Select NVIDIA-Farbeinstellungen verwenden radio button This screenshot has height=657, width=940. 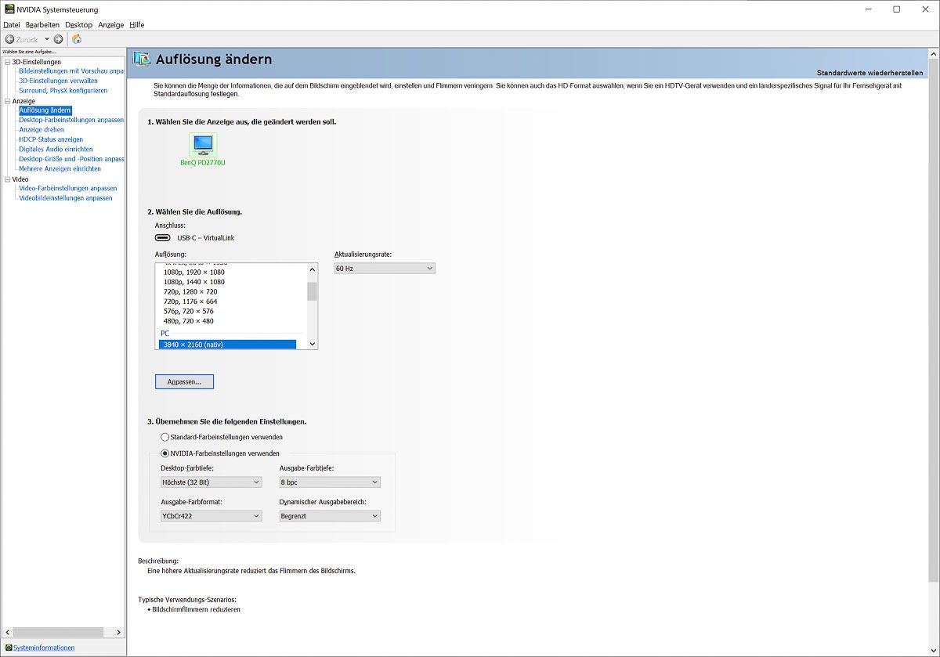coord(164,453)
